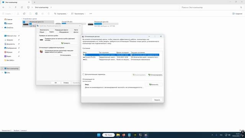Viewport: 245px width, 138px height.
Task: Open Главная in the sidebar
Action: point(8,20)
